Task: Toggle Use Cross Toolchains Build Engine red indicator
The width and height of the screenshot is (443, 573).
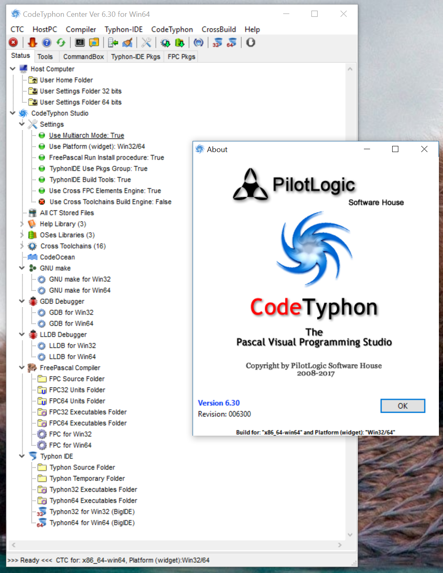Action: click(42, 202)
